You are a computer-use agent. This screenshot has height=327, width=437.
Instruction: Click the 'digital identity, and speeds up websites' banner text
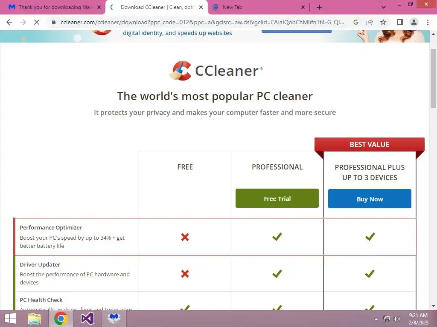178,33
